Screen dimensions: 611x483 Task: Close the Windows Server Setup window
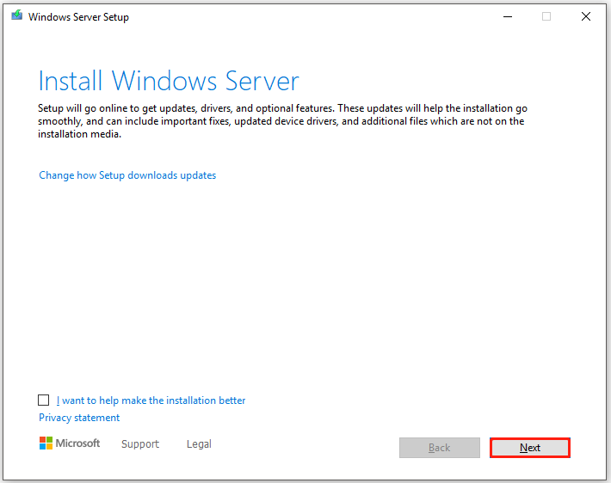pos(586,16)
